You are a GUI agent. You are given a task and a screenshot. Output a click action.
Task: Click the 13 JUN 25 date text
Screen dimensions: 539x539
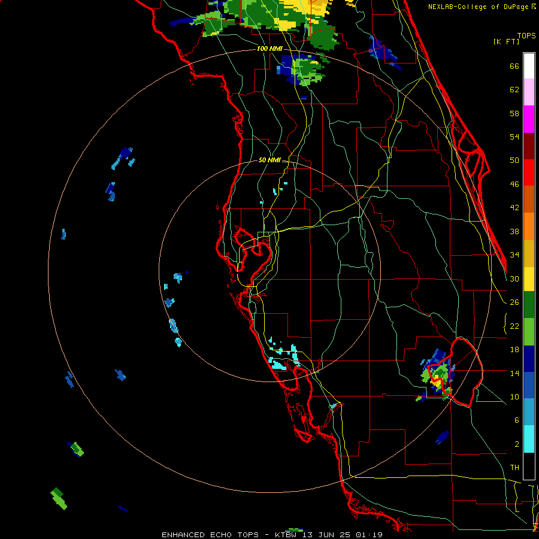click(326, 535)
